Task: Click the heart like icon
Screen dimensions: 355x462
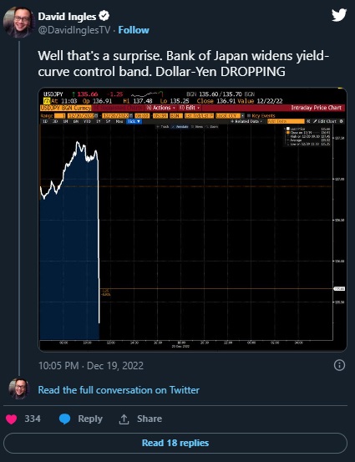Action: pos(11,419)
